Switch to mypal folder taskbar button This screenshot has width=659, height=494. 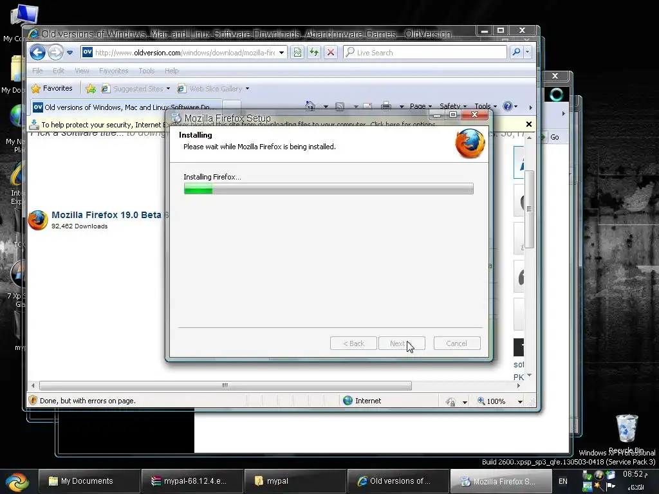295,481
